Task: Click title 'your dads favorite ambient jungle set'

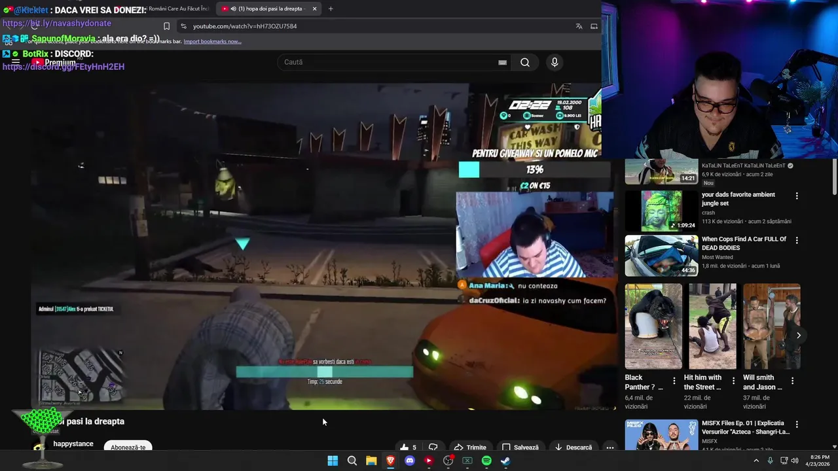Action: [738, 199]
